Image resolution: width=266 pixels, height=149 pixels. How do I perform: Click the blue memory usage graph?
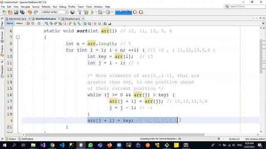click(x=123, y=12)
